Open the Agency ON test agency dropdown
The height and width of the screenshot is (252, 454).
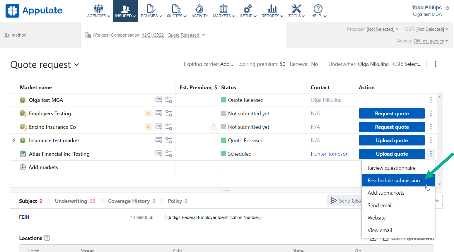[431, 41]
